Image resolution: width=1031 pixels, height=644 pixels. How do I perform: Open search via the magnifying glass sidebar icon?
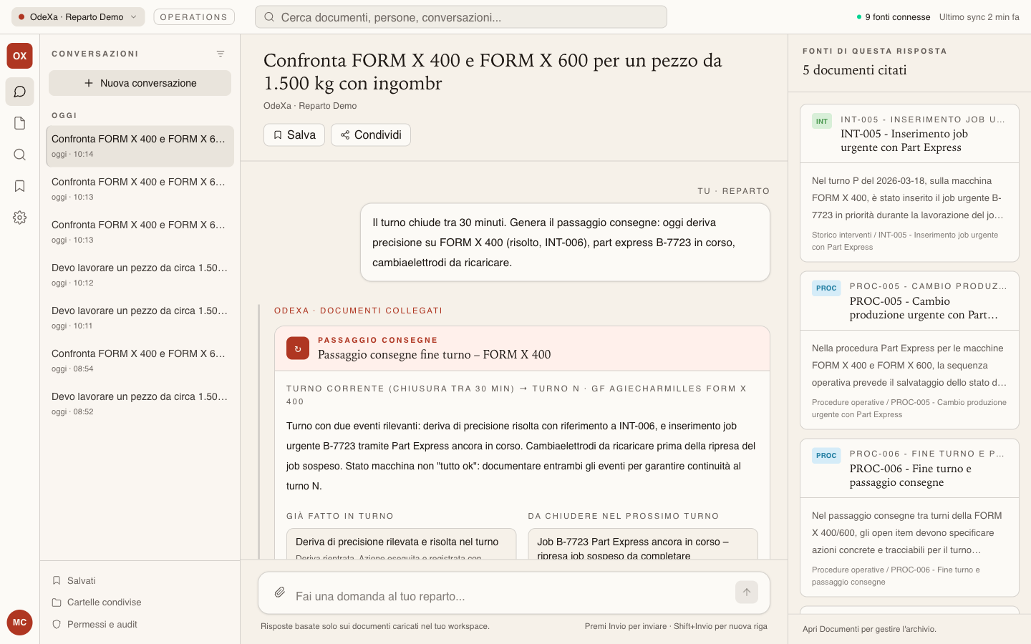(19, 155)
